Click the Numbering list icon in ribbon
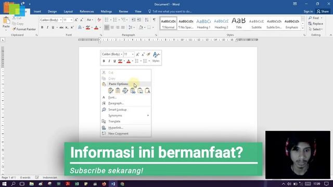Viewport: 333px width, 187px height. click(115, 20)
